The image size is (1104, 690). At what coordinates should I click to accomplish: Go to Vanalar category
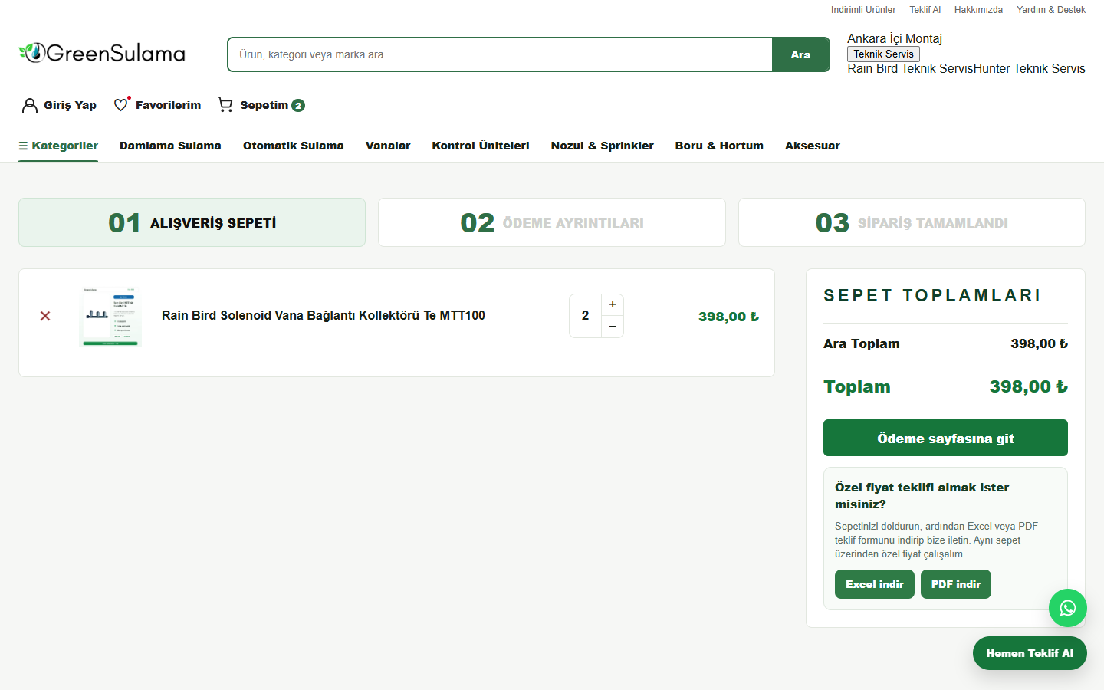click(x=388, y=146)
